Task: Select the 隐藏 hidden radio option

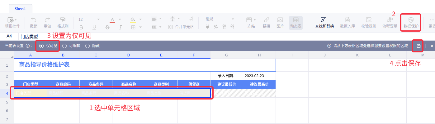Action: pyautogui.click(x=87, y=46)
